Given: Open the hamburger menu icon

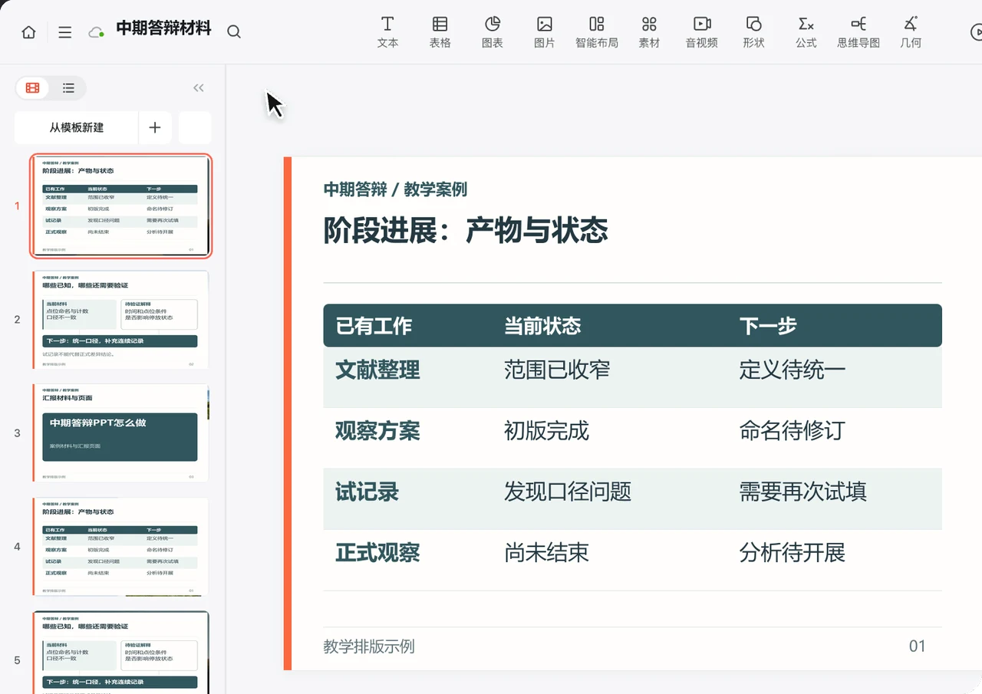Looking at the screenshot, I should tap(65, 32).
